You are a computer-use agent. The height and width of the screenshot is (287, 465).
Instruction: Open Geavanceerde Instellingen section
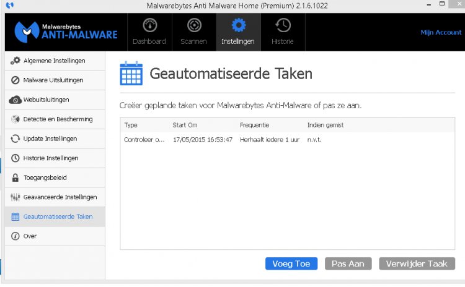[60, 197]
